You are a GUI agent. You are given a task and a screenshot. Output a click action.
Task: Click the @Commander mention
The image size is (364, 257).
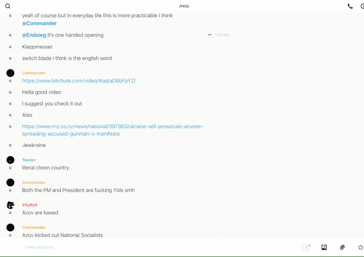tap(39, 23)
